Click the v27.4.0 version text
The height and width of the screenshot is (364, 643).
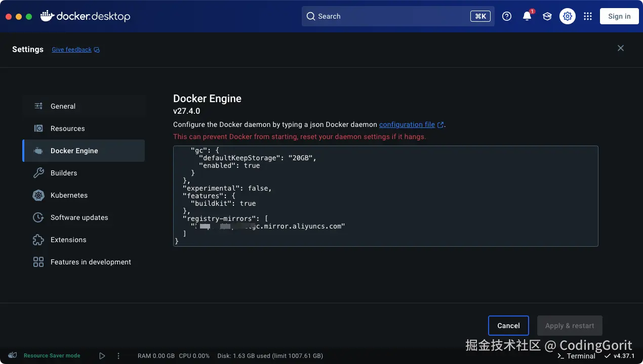tap(187, 111)
